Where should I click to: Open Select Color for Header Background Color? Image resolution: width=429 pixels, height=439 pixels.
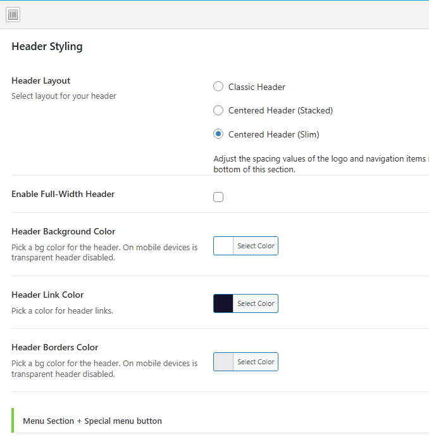tap(256, 246)
